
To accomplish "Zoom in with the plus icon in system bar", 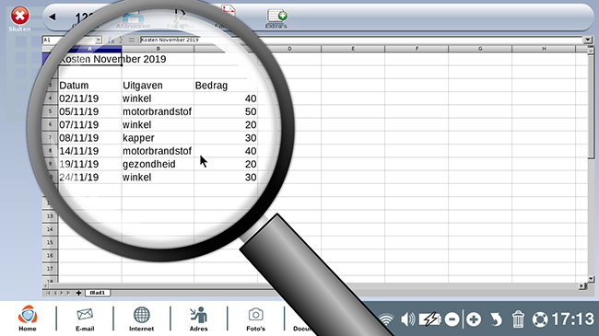I will click(474, 319).
